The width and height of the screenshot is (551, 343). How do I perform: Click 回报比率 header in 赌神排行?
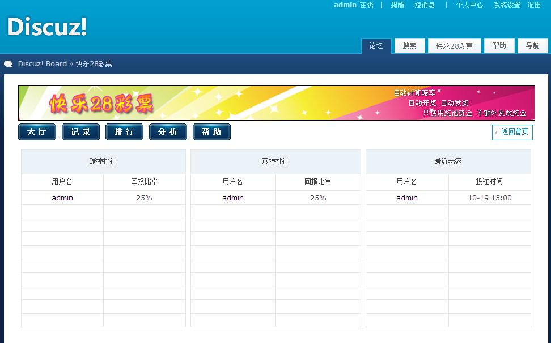[145, 182]
